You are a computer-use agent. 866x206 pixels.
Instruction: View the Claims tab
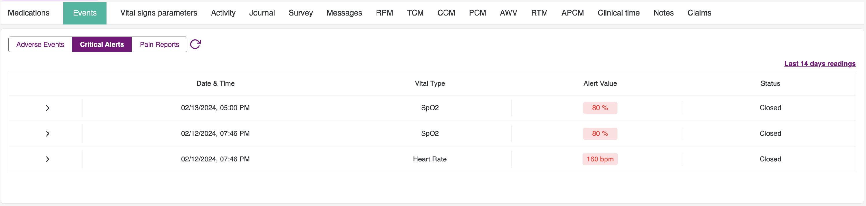tap(699, 13)
